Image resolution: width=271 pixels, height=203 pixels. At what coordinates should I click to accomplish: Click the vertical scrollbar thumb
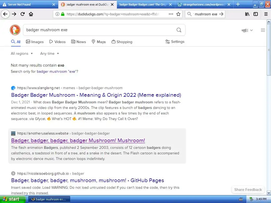(269, 50)
